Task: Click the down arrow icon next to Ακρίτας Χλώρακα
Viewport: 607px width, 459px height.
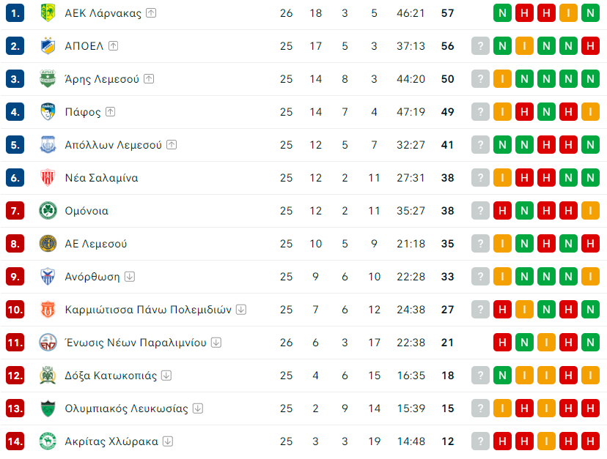Action: [x=169, y=441]
